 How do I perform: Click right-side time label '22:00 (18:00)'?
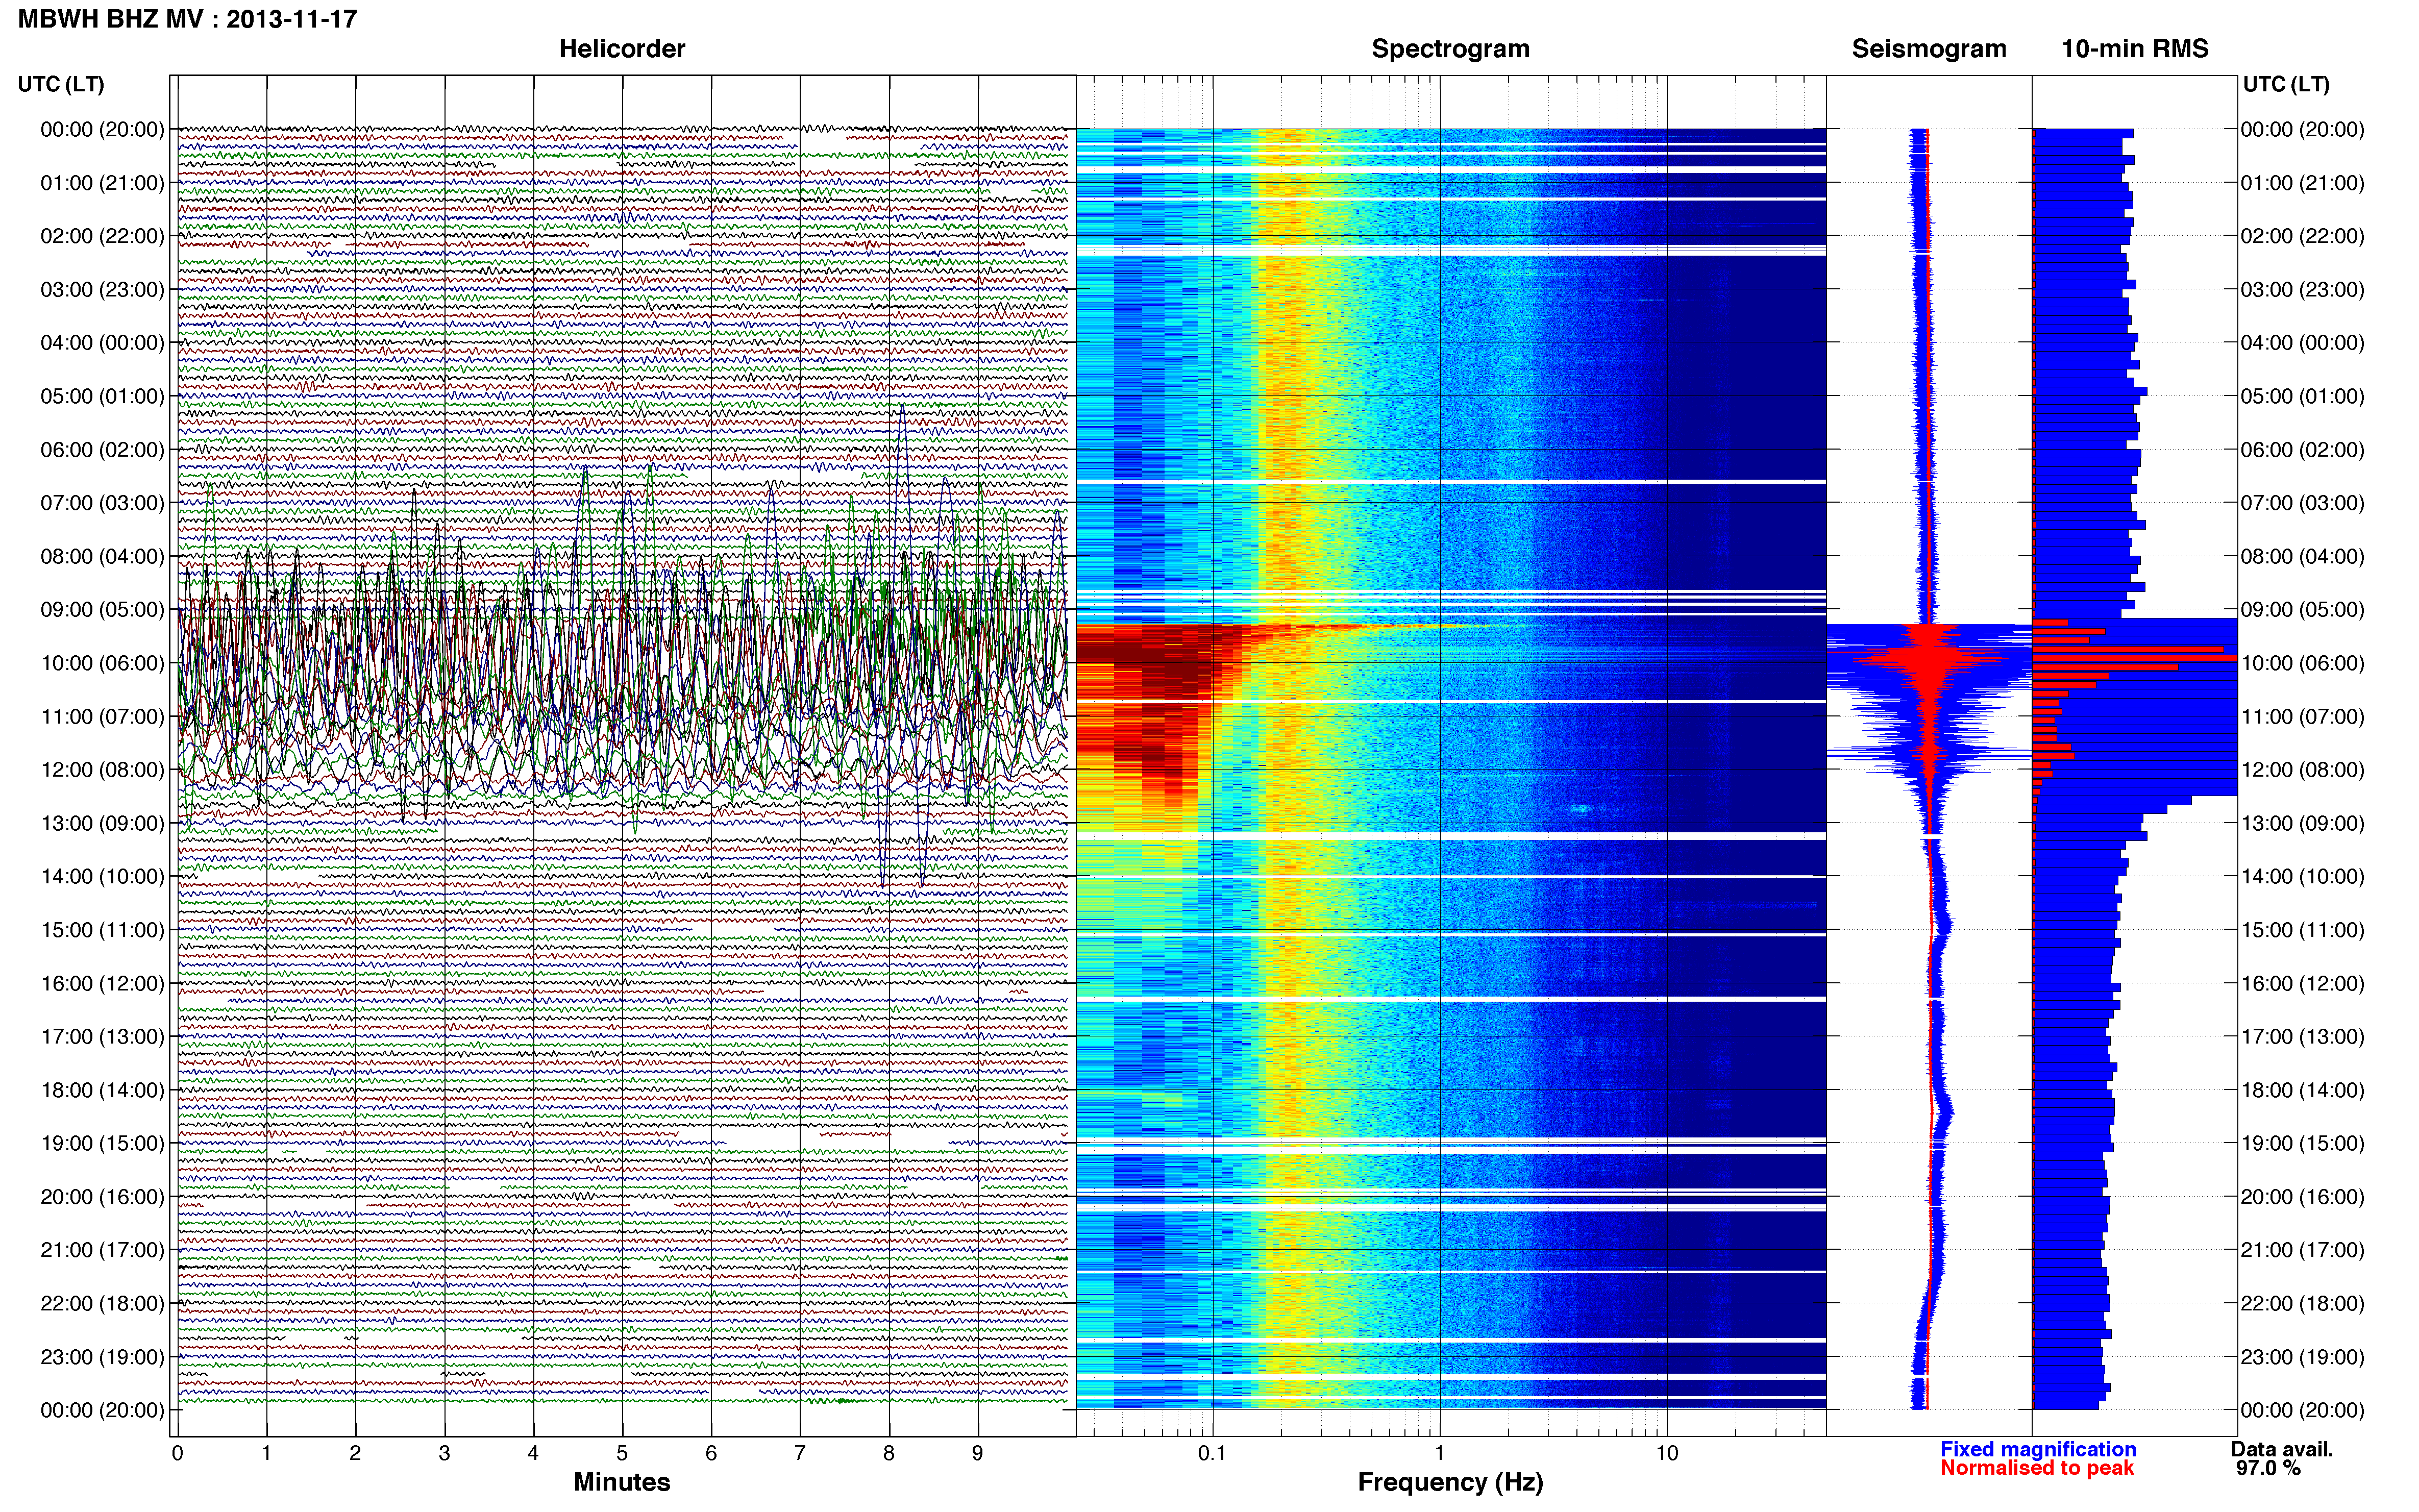click(2303, 1303)
